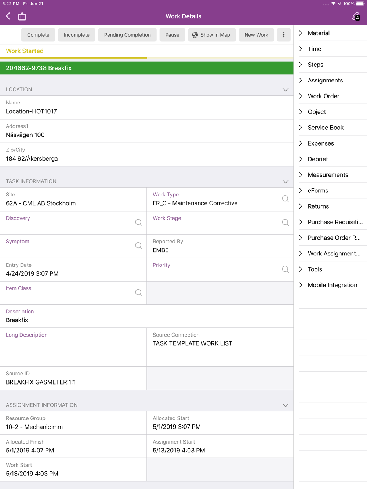
Task: Click 'FR_C - Maintenance Corrective' value
Action: (195, 203)
